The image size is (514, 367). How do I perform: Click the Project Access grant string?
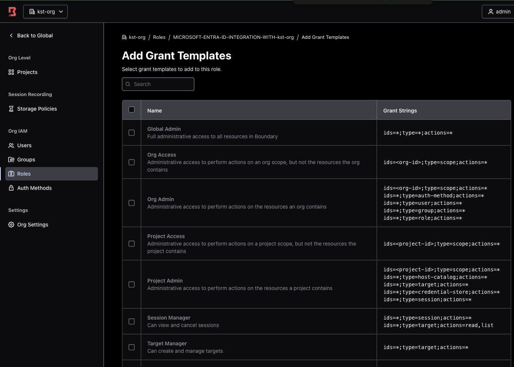coord(441,244)
